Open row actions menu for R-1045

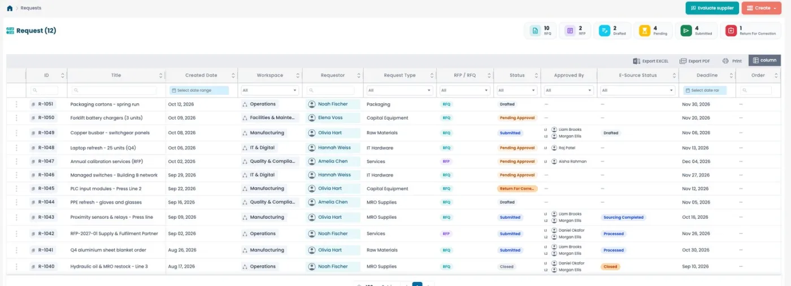coord(16,188)
